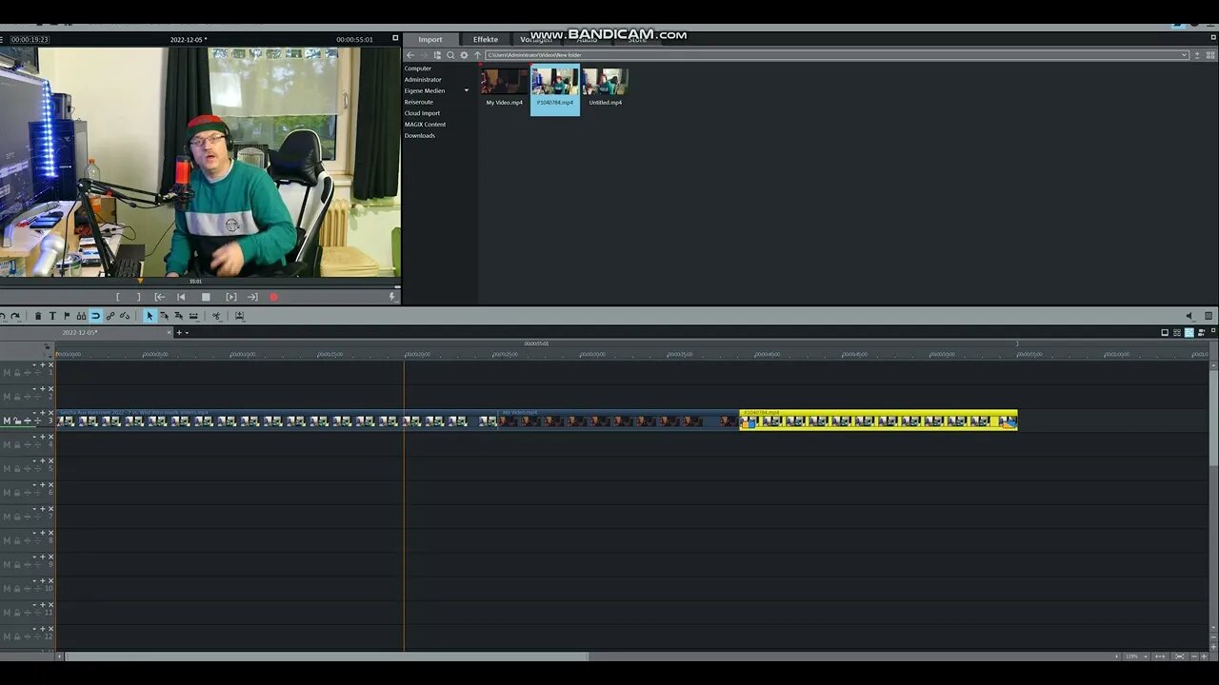Open MAGIX Content in the sidebar

click(x=425, y=125)
